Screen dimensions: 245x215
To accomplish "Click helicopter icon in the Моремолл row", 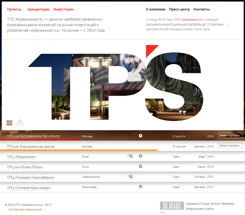I will 131,156.
